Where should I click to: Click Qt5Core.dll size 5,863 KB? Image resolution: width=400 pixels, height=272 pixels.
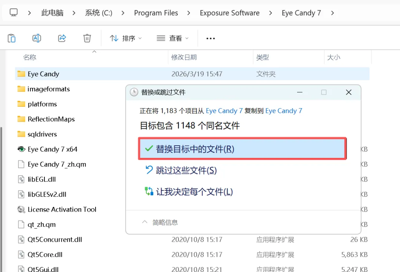point(354,254)
